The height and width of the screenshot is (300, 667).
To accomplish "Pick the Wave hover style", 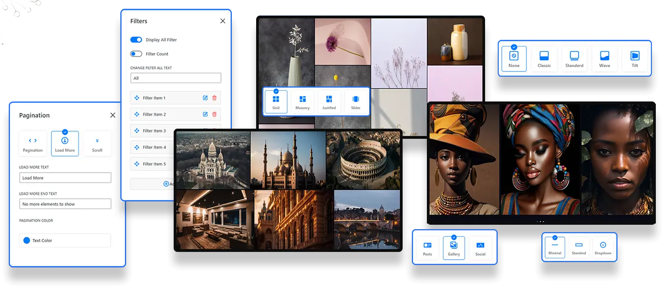I will tap(604, 56).
